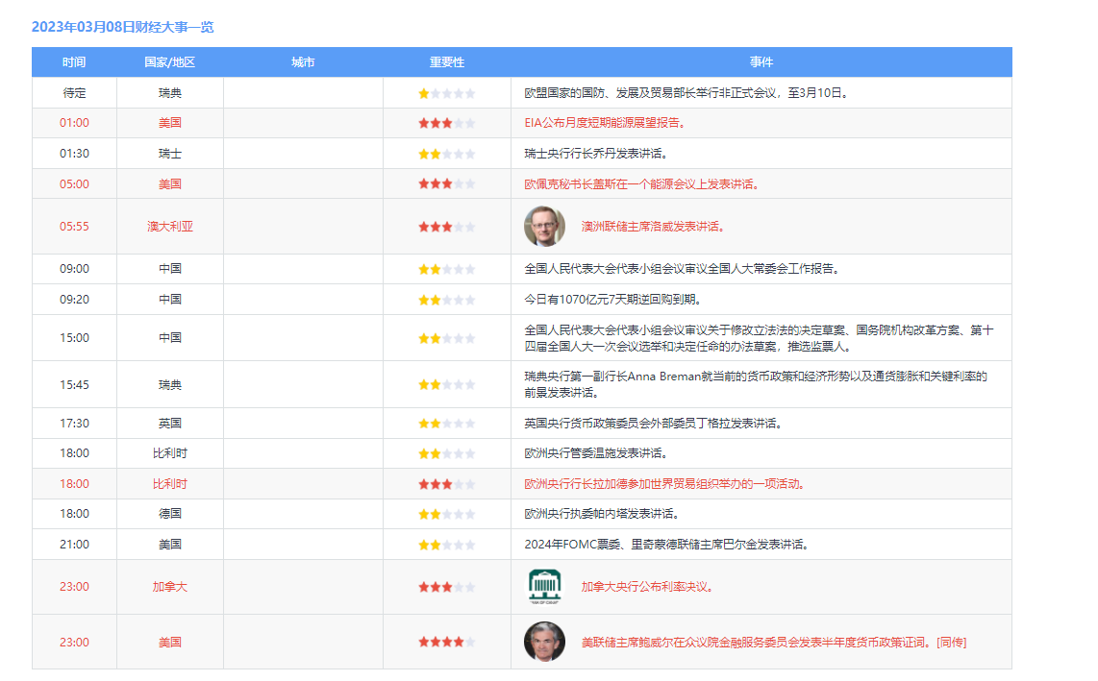Click the 15:45 time cell

pyautogui.click(x=74, y=384)
